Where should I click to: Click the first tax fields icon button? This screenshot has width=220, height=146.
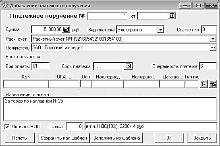[203, 84]
